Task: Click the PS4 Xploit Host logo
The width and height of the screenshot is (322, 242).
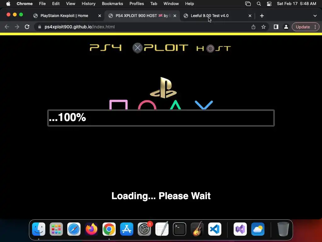Action: point(160,48)
